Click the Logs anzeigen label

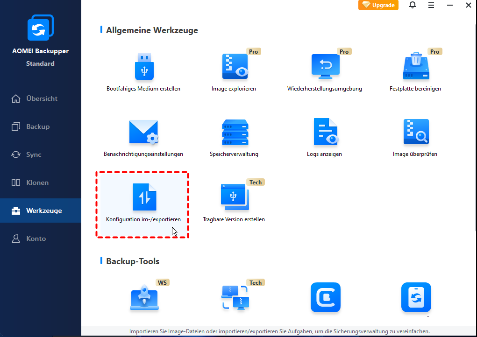tap(324, 154)
